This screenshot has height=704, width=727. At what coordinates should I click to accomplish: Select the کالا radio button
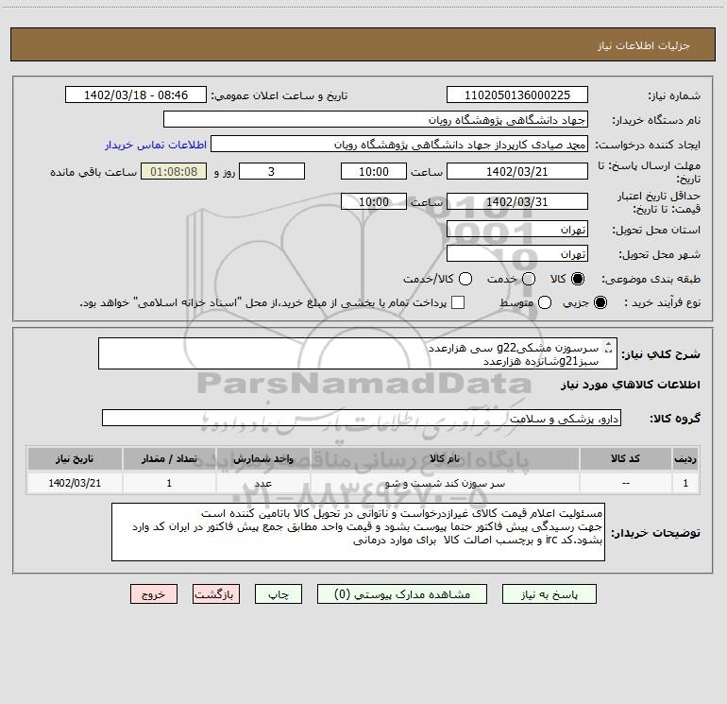[578, 279]
